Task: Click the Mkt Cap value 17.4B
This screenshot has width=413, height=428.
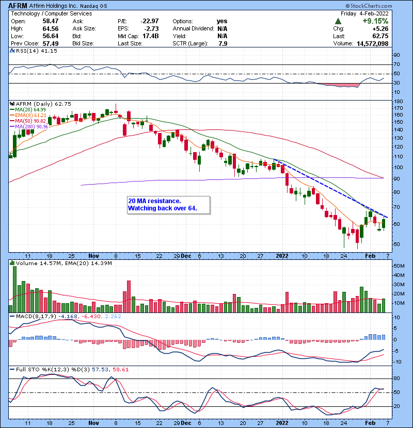Action: tap(150, 36)
